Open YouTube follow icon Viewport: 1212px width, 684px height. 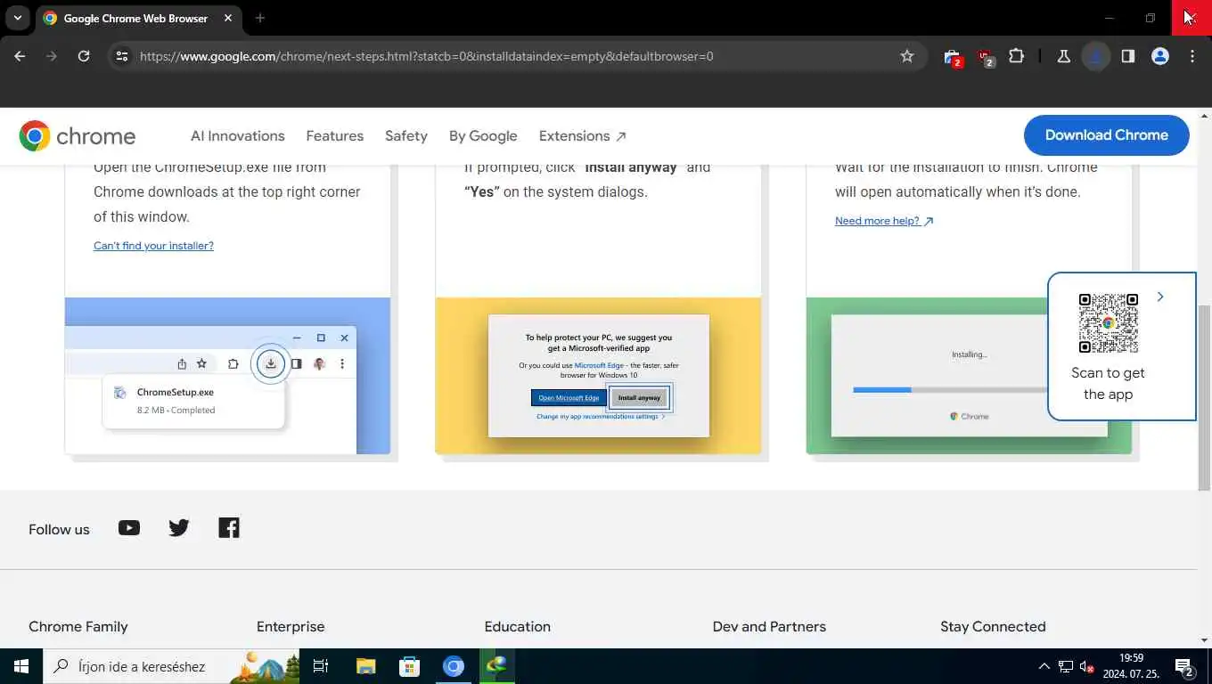[129, 528]
